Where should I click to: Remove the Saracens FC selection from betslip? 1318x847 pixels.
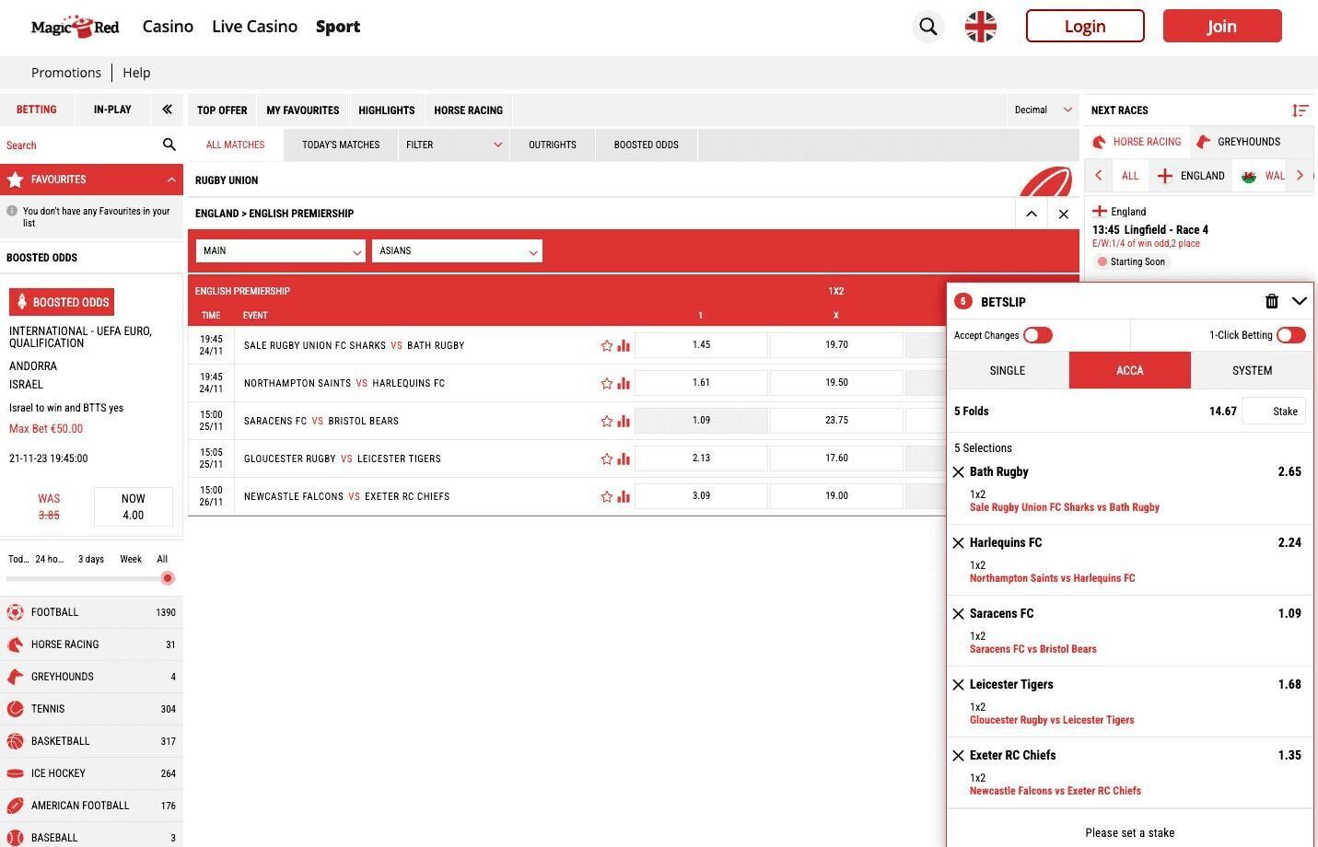pos(959,614)
